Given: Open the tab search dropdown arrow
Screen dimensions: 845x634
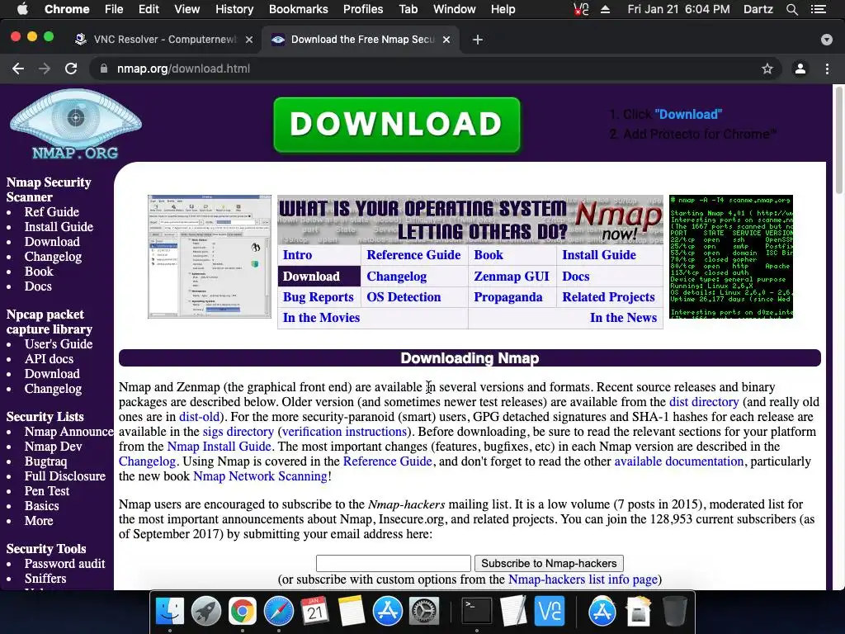Looking at the screenshot, I should pos(827,40).
